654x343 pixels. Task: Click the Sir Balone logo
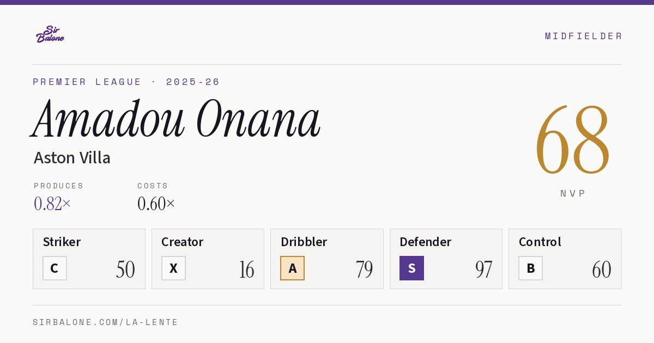coord(50,34)
